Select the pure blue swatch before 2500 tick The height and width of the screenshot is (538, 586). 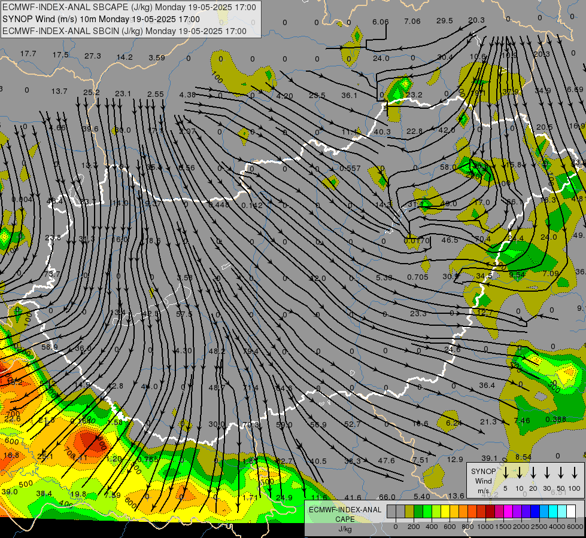click(x=535, y=512)
